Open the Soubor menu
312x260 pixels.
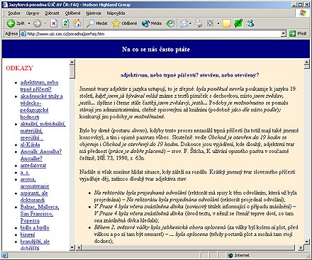pyautogui.click(x=14, y=13)
